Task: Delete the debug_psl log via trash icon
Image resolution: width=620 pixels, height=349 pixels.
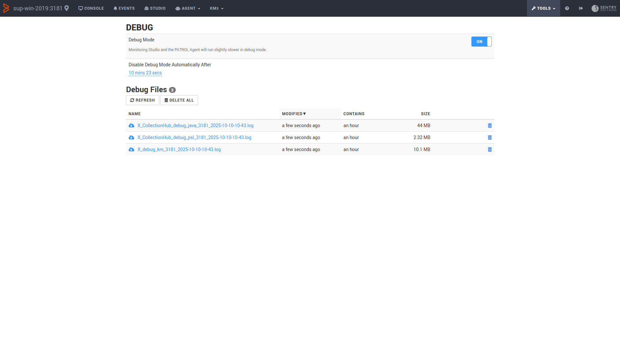Action: [489, 137]
